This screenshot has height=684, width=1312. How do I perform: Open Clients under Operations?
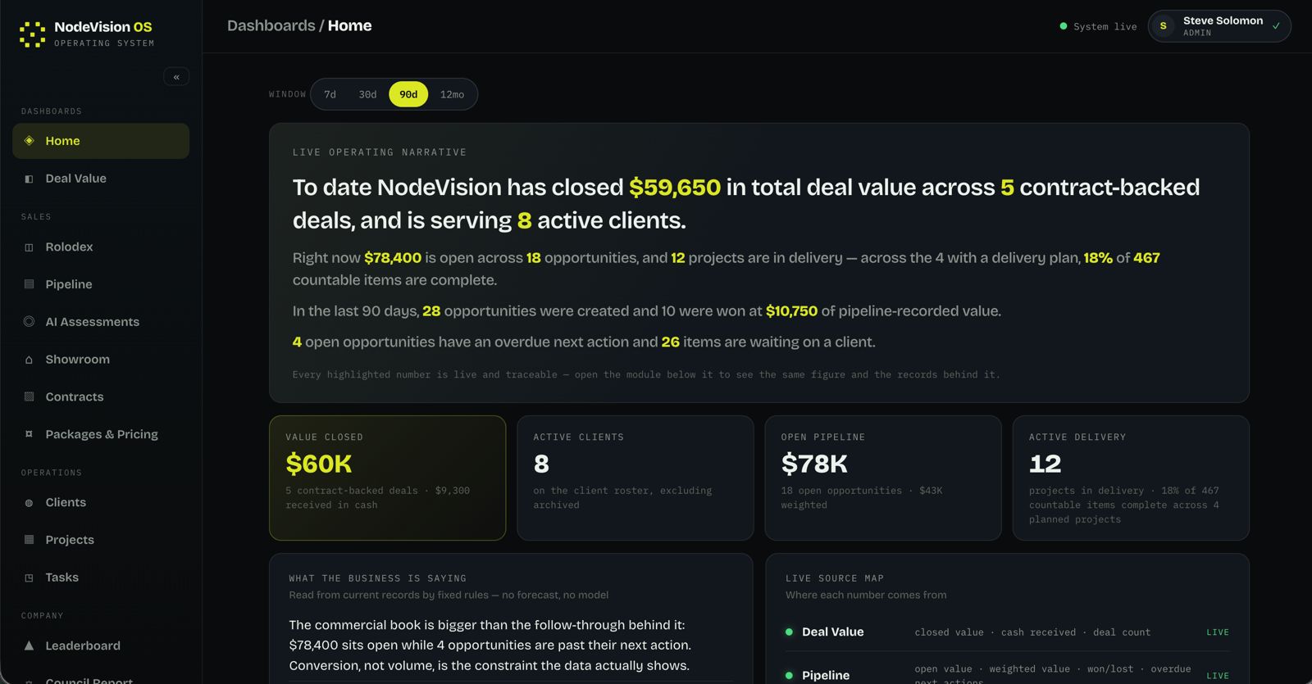[101, 503]
